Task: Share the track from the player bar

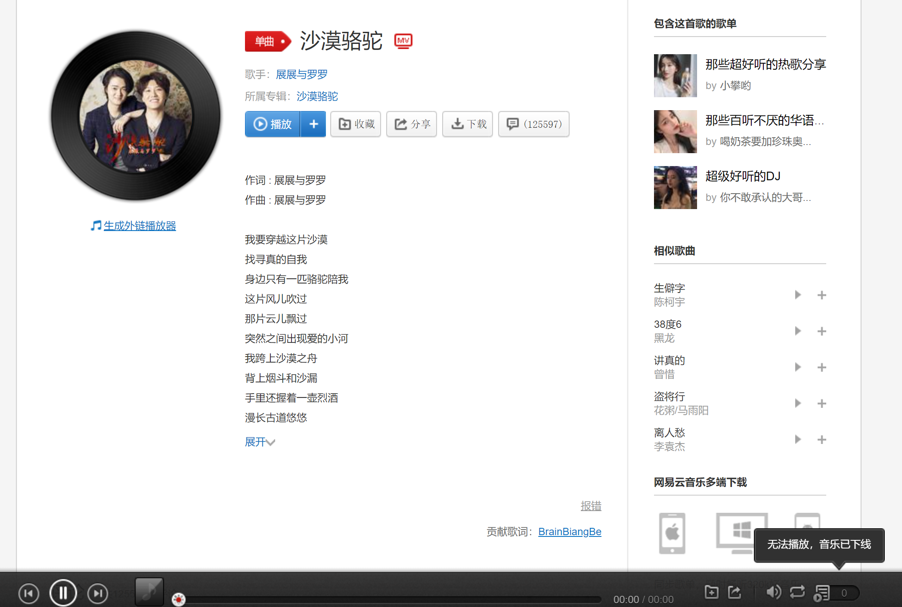Action: (x=734, y=592)
